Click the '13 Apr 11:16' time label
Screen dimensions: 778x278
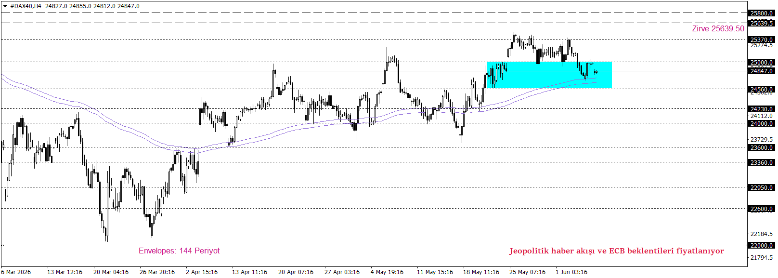(249, 272)
